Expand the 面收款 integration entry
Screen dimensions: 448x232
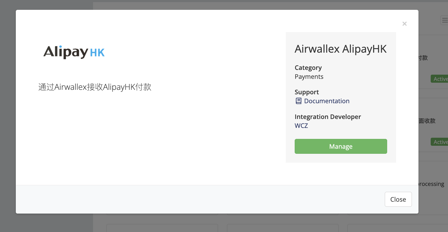tap(427, 121)
